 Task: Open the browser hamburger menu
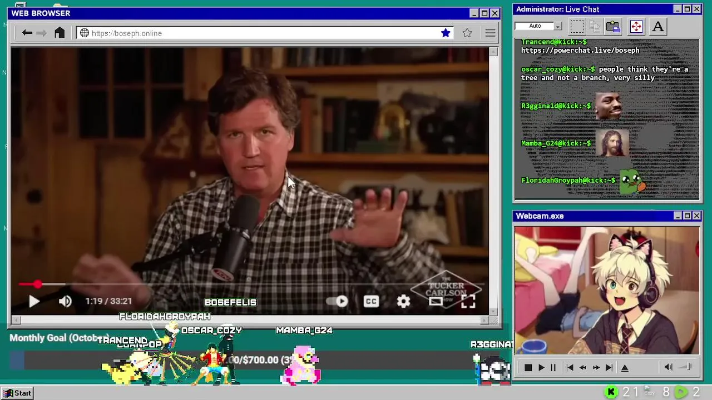[490, 33]
